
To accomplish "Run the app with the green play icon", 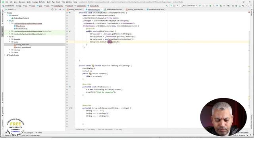I will click(x=200, y=6).
